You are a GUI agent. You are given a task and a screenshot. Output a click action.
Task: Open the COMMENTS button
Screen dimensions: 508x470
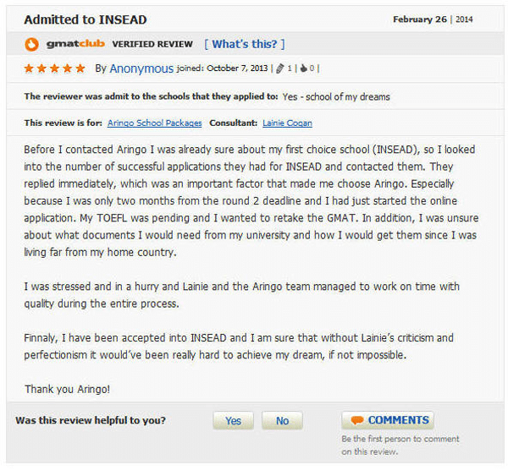pyautogui.click(x=388, y=420)
